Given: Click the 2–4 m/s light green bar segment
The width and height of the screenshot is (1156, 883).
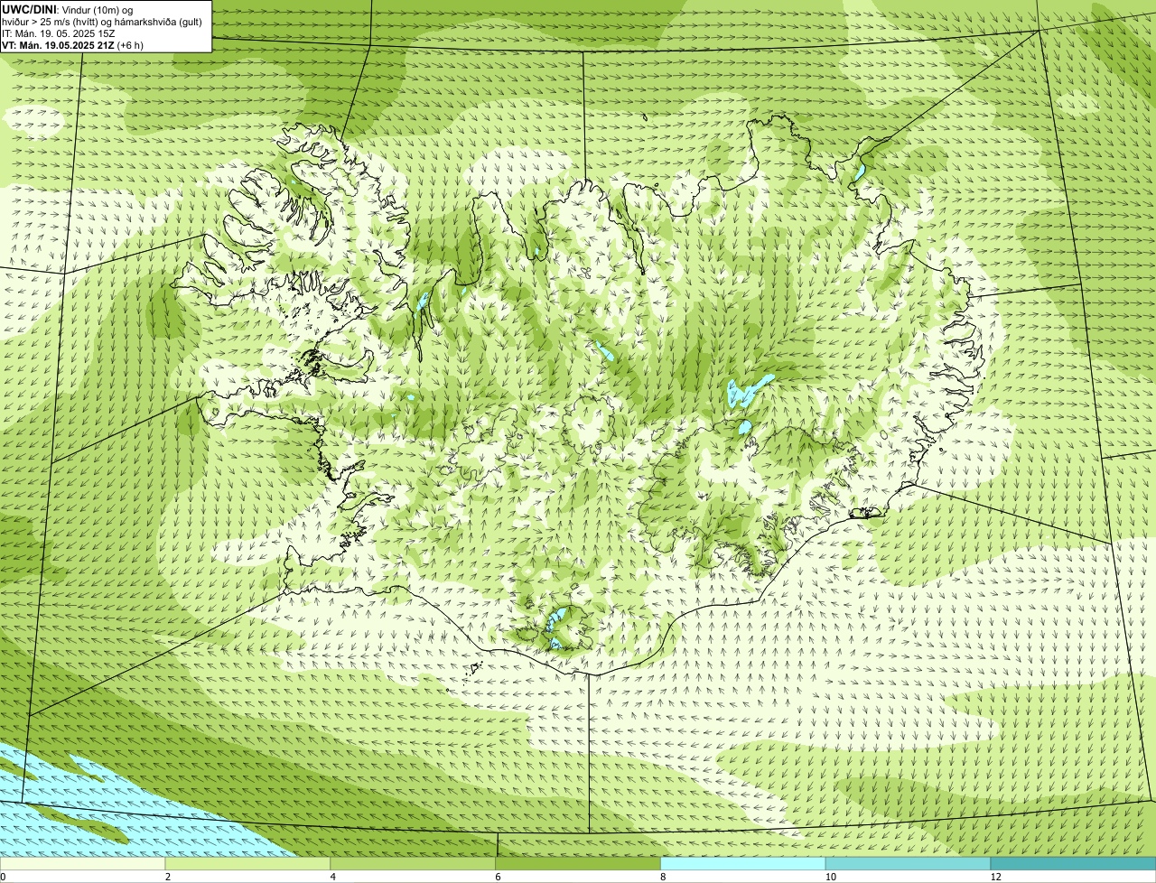Looking at the screenshot, I should (x=248, y=863).
